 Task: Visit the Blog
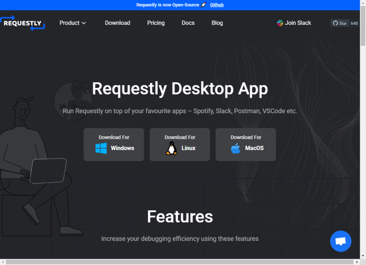coord(217,23)
